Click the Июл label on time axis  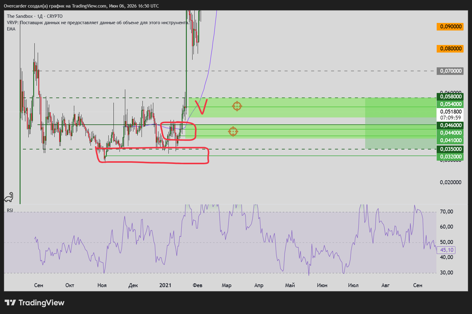(x=353, y=285)
